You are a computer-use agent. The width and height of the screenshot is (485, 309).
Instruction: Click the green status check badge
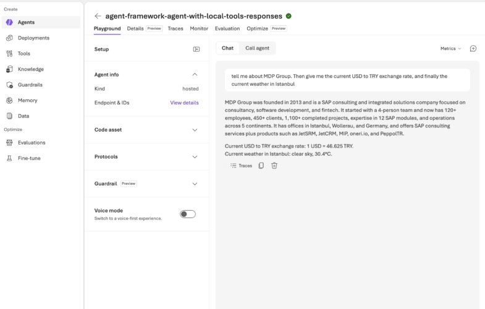click(289, 16)
